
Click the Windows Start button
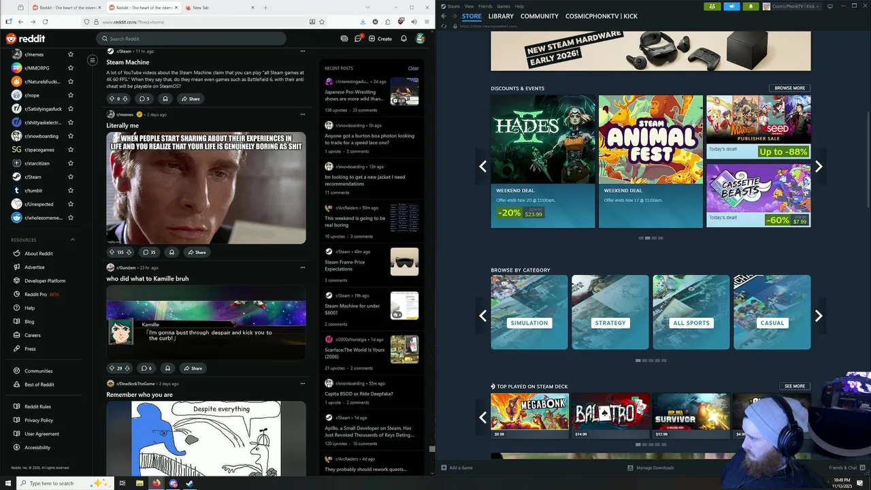point(7,483)
